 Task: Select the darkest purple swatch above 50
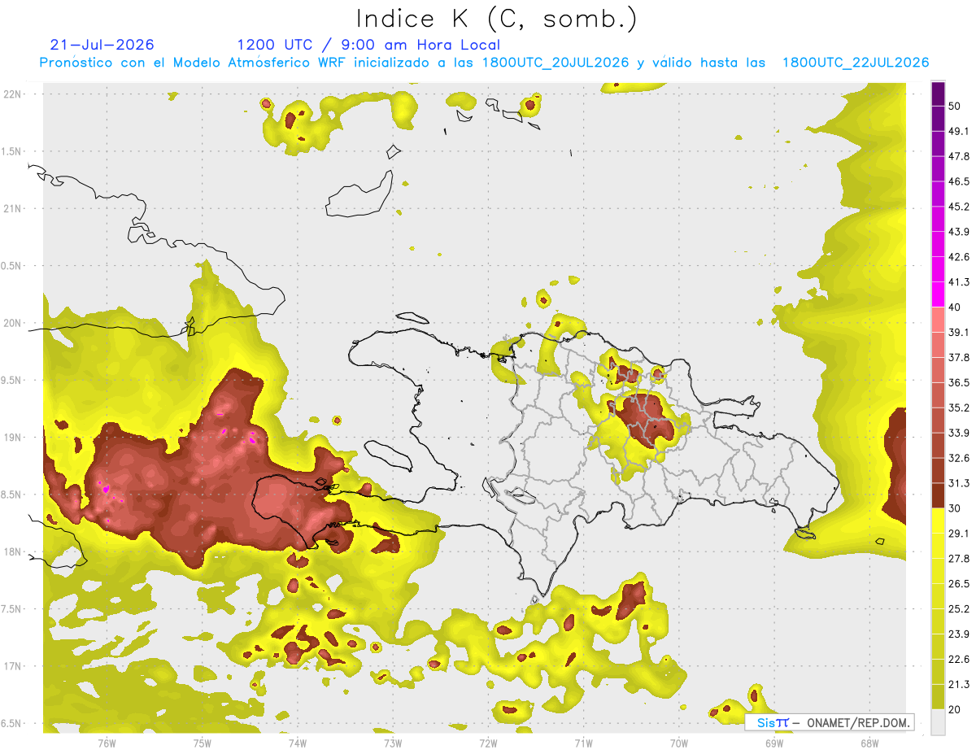click(x=938, y=94)
